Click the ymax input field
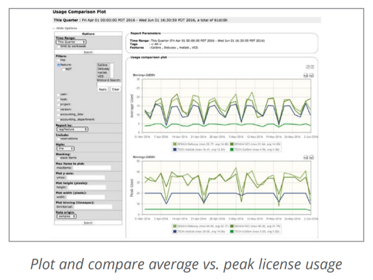This screenshot has width=373, height=280. tap(86, 178)
